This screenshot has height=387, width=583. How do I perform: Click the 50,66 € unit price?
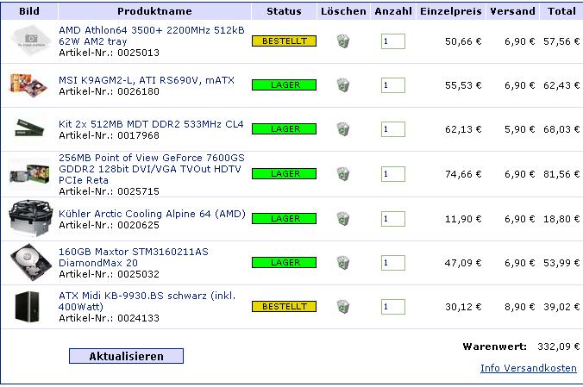click(x=463, y=41)
